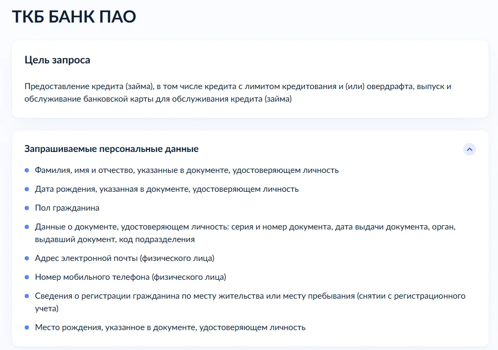This screenshot has height=350, width=498.
Task: Select the 'Цель запроса' heading
Action: point(58,60)
